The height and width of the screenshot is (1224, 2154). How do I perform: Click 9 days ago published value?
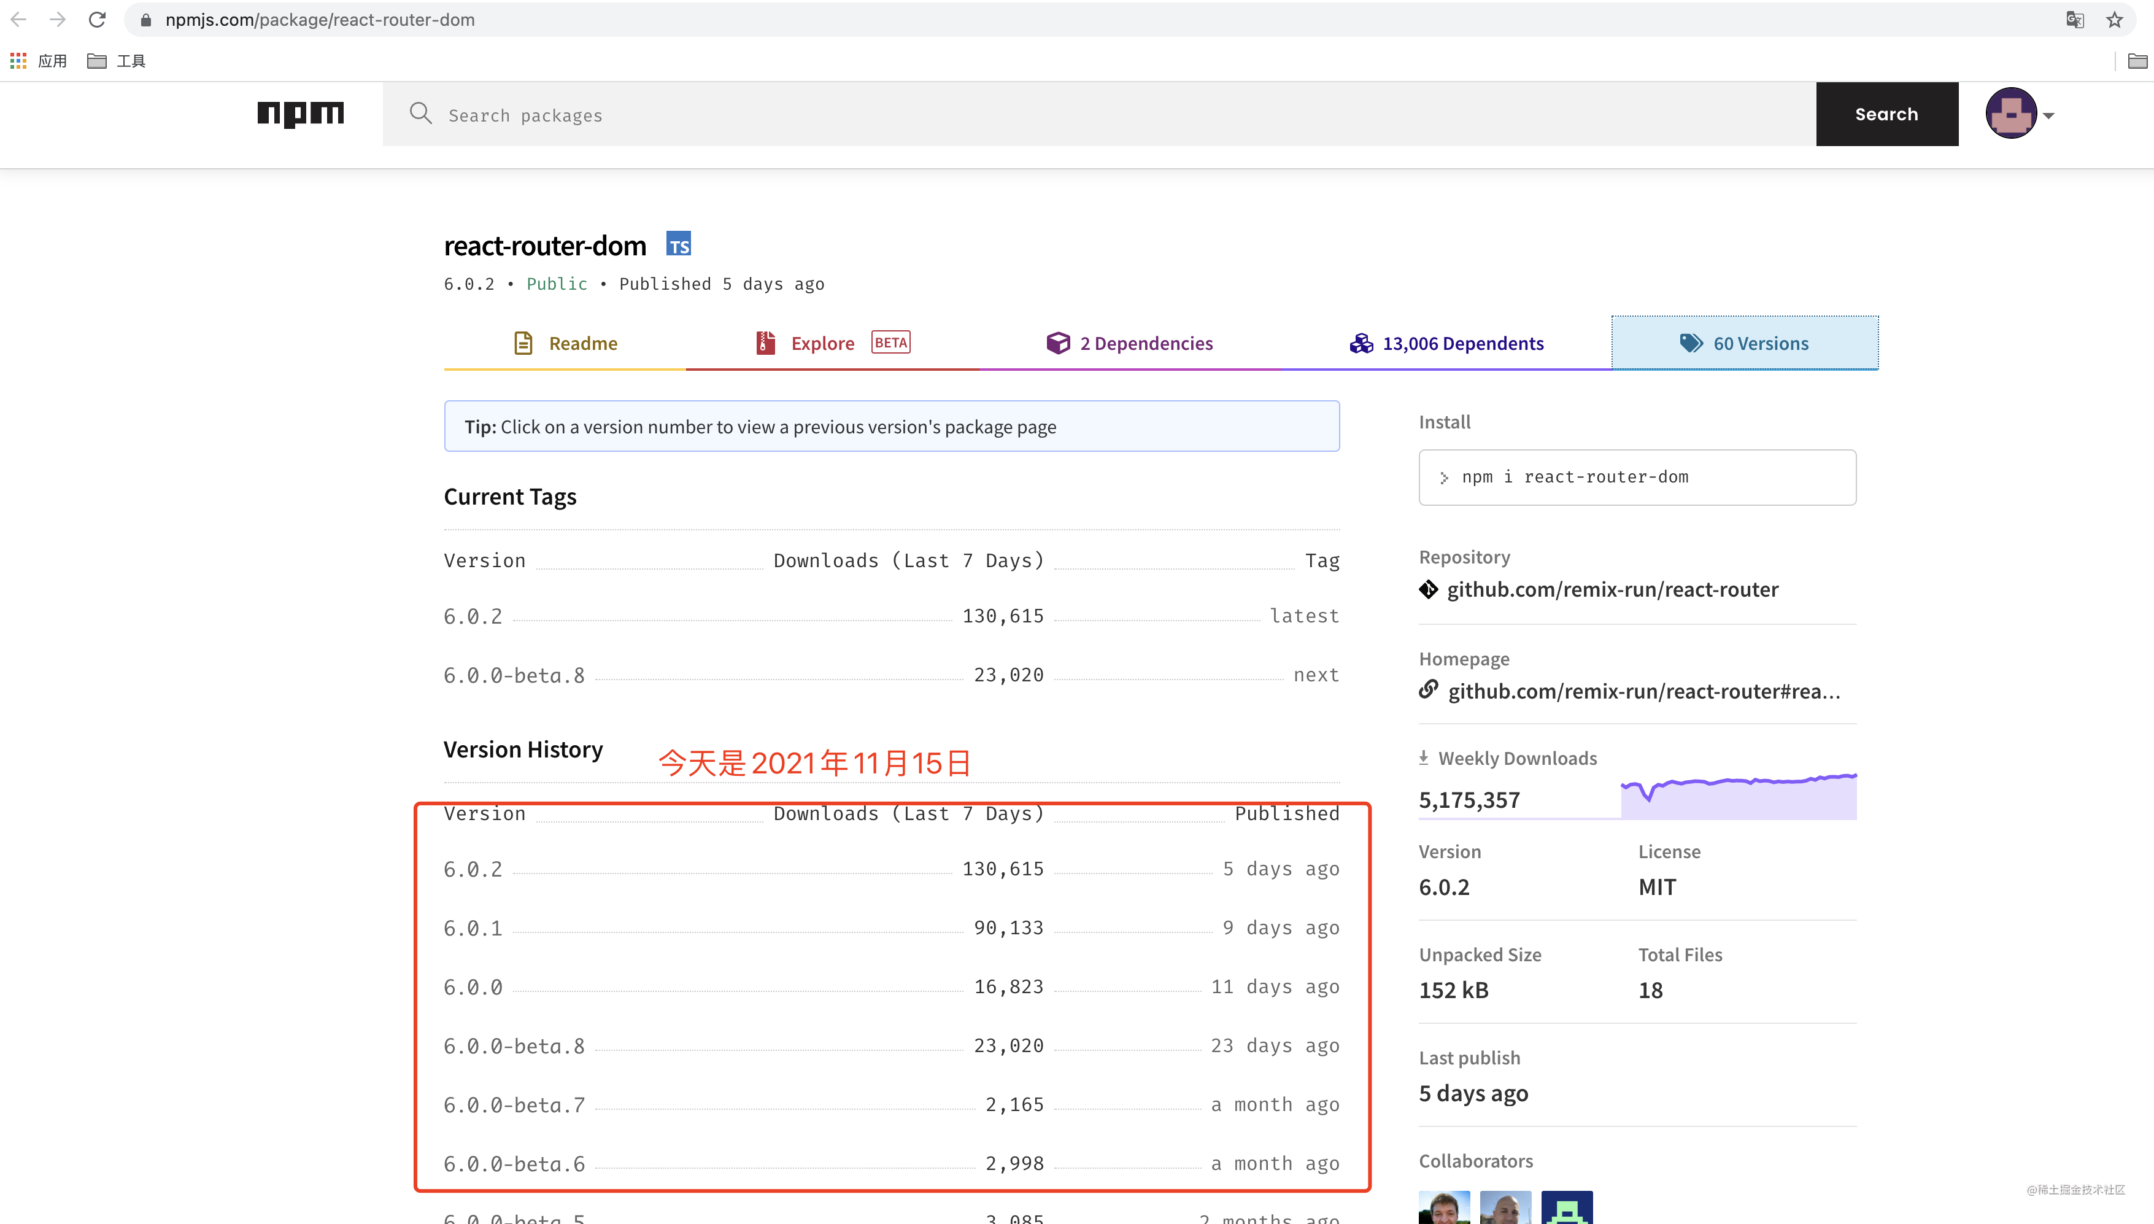coord(1281,928)
